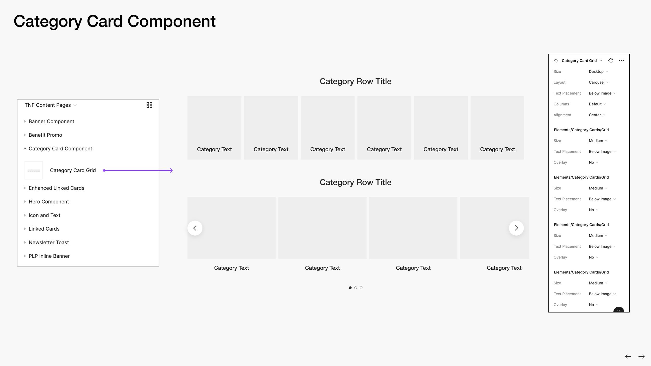Open the three-dots more options menu
651x366 pixels.
(x=621, y=61)
